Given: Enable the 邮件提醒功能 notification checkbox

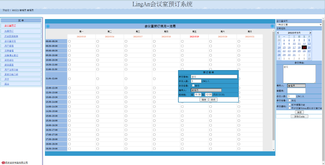Looking at the screenshot, I should coord(290,105).
